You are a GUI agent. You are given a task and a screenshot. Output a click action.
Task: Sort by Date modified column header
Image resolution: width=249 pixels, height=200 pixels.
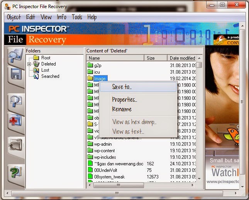click(x=182, y=58)
